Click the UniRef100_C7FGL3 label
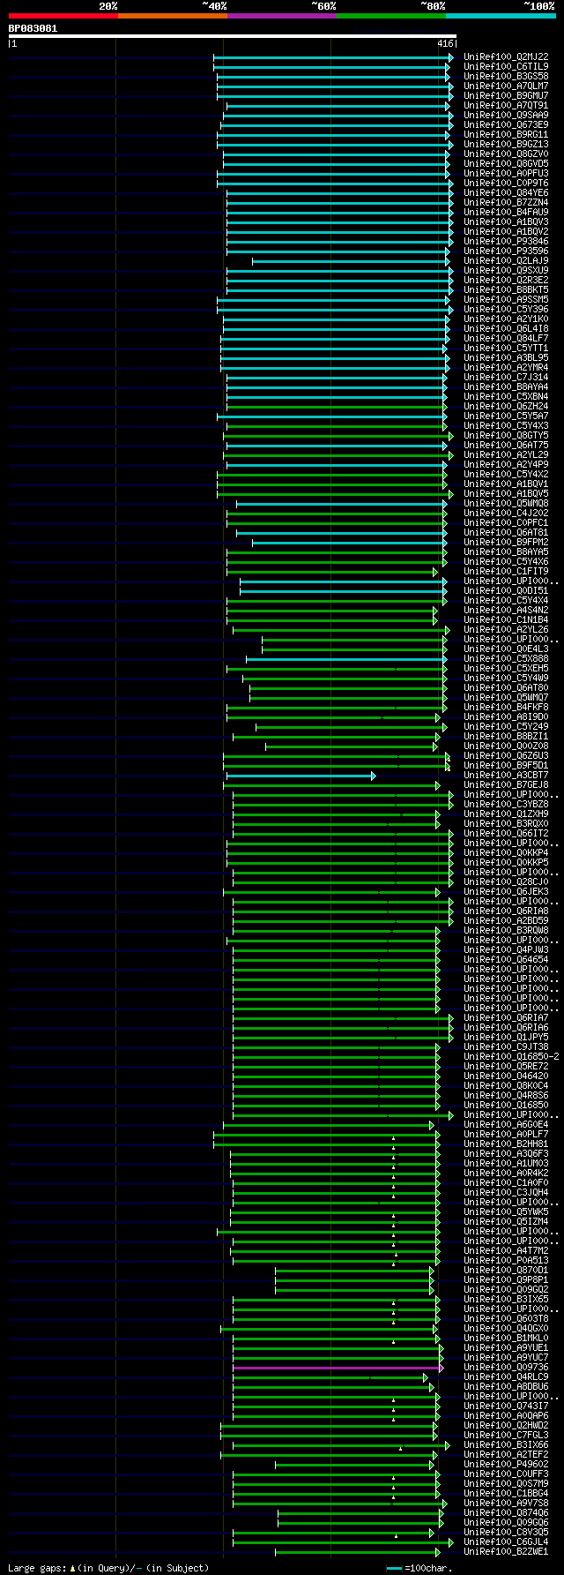 [x=506, y=1435]
